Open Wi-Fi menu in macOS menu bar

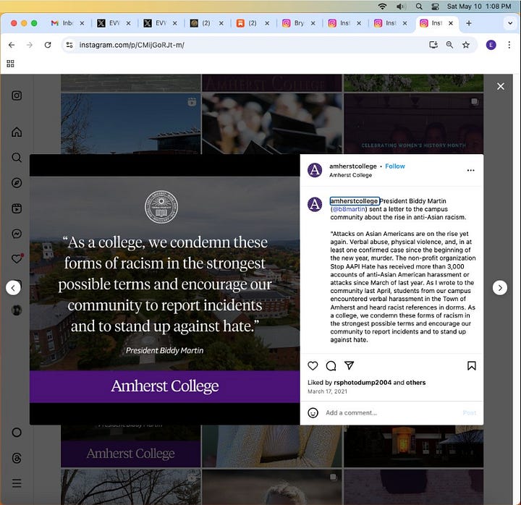pos(383,7)
